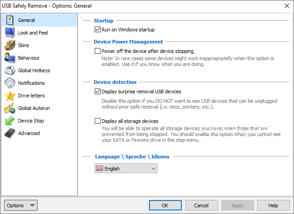Confirm settings with the OK button
This screenshot has height=214, width=294.
click(x=165, y=205)
